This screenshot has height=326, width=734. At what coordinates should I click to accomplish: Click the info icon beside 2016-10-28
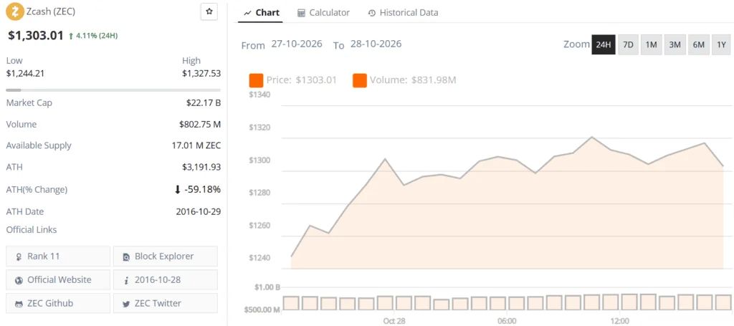126,280
